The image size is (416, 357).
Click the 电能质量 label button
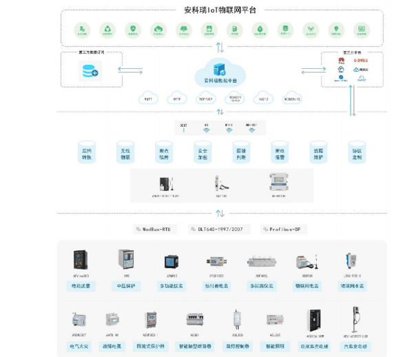[81, 285]
